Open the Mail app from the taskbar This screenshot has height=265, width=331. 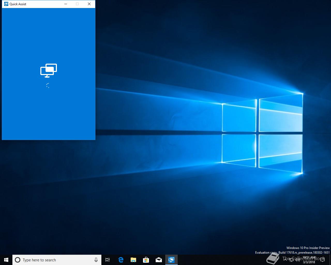coord(159,260)
